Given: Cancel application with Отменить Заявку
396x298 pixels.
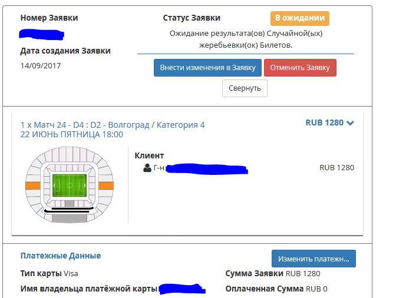Looking at the screenshot, I should tap(300, 68).
